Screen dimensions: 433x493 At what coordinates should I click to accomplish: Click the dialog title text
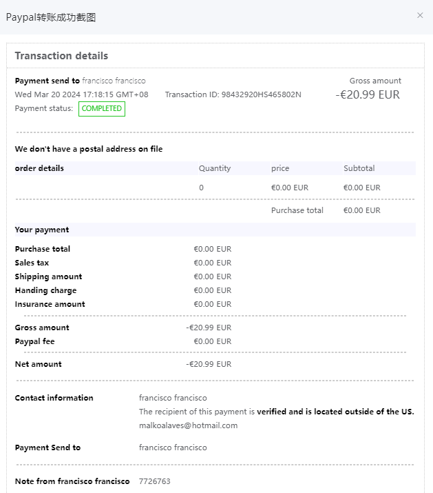[51, 17]
